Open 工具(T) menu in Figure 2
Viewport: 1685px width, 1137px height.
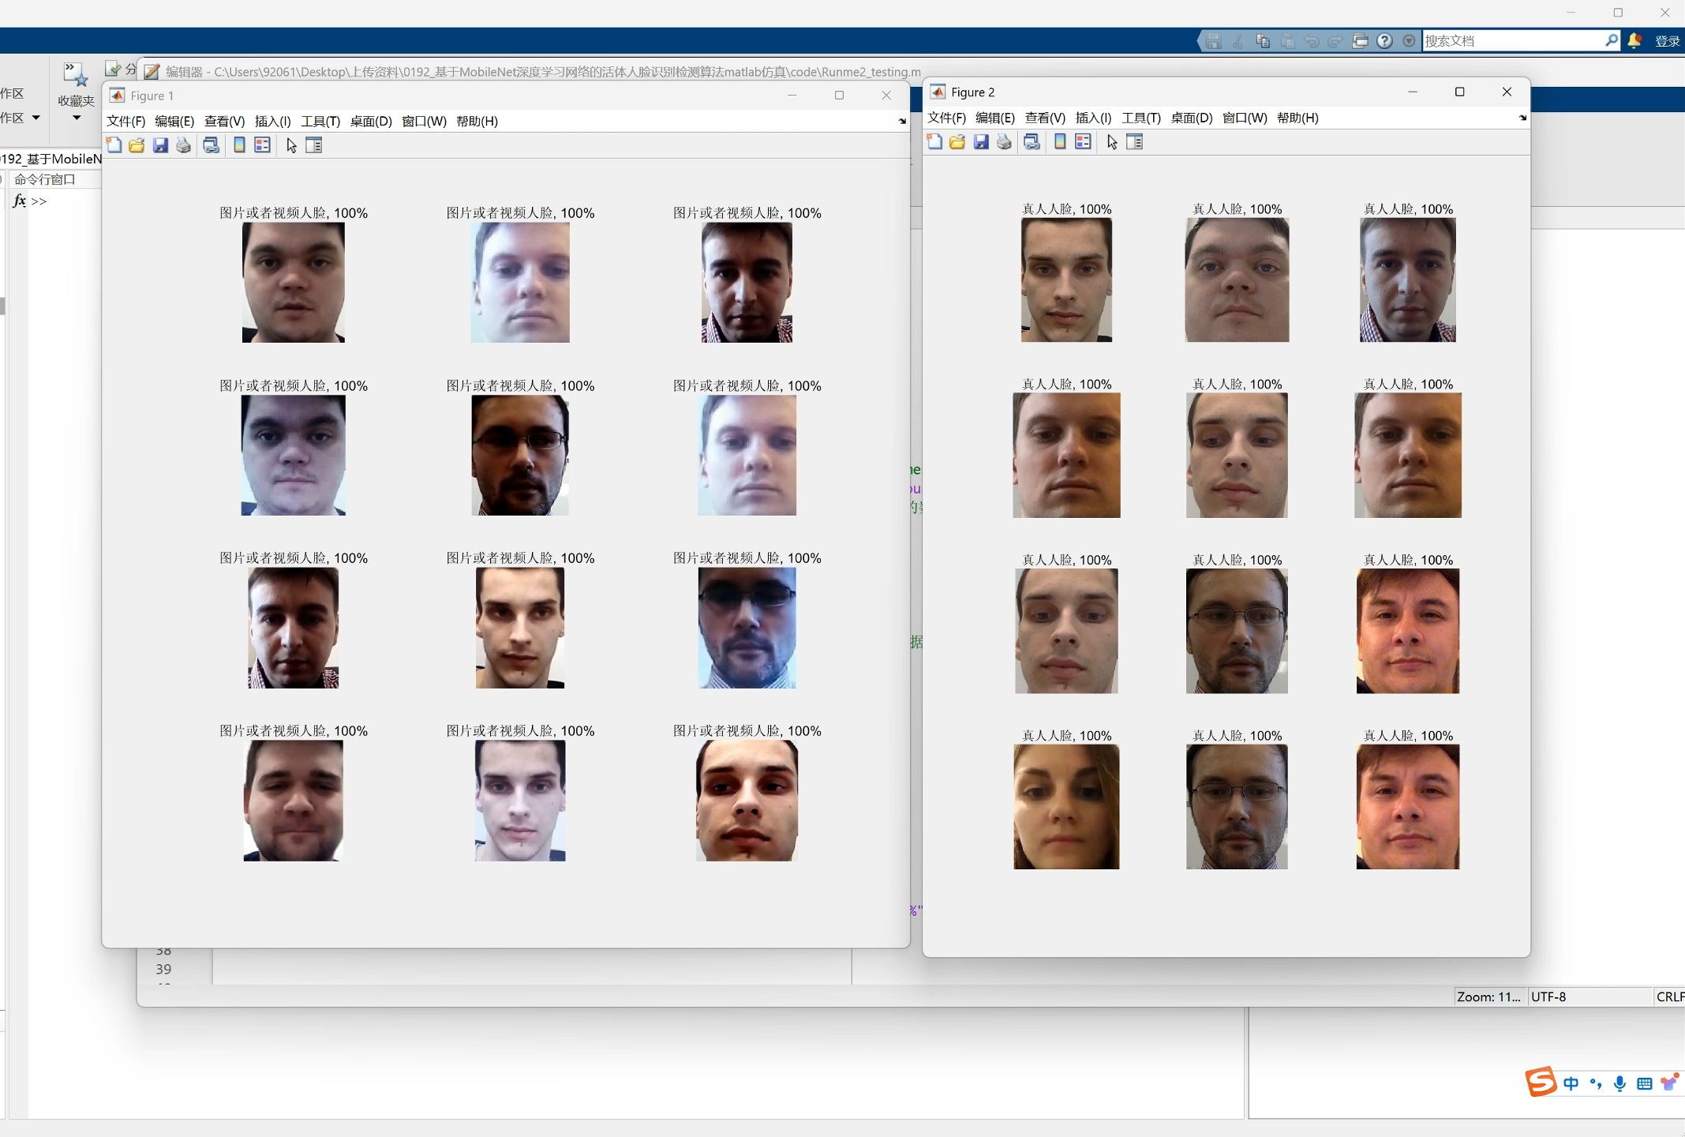pos(1140,118)
